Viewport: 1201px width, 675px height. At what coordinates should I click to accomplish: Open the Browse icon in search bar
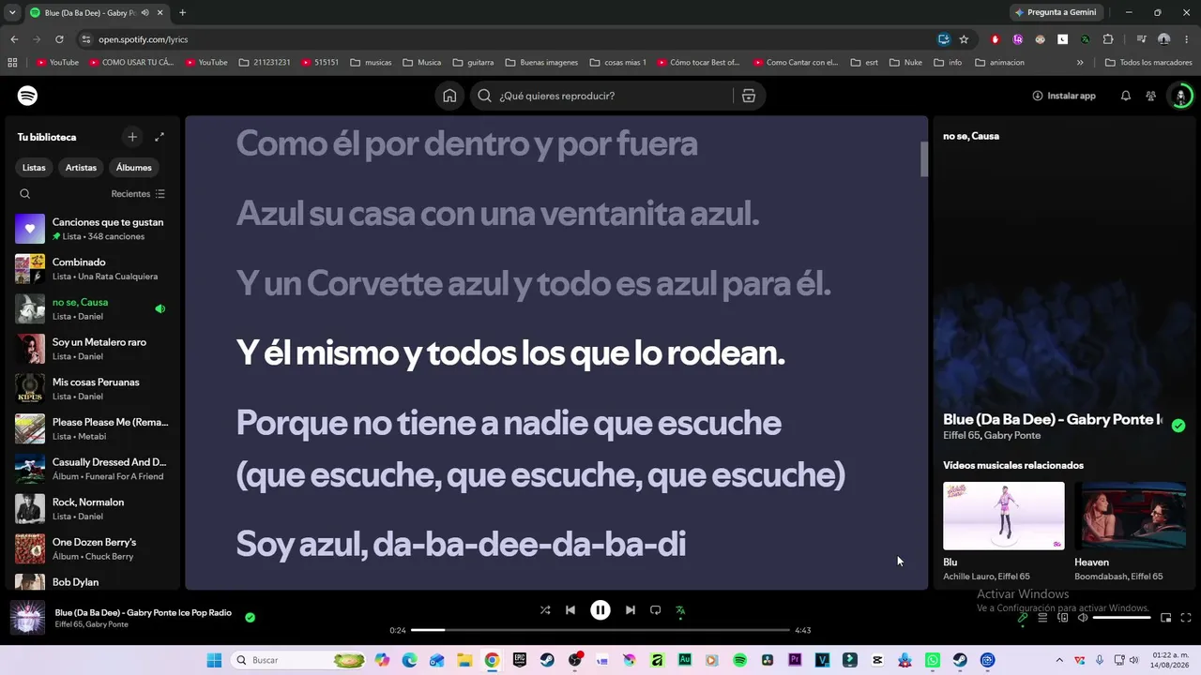[x=749, y=96]
